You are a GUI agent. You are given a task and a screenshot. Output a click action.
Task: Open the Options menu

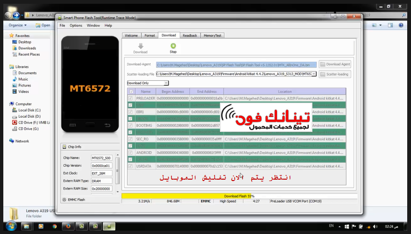click(x=76, y=26)
